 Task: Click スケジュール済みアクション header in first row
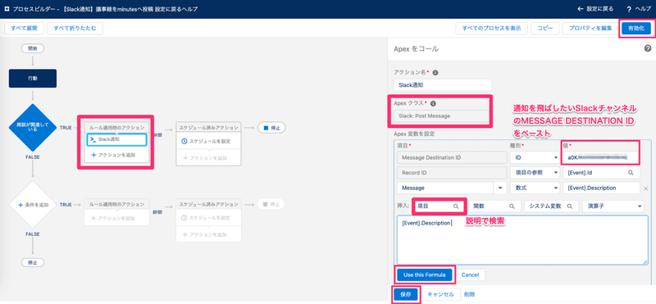coord(208,127)
